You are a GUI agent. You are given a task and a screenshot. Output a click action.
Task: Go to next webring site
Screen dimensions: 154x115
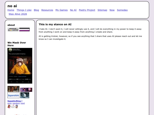23,103
